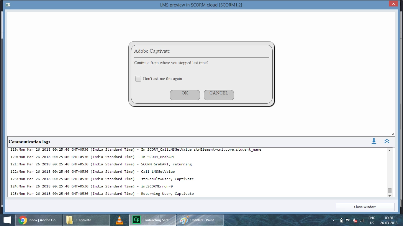Switch to Chrome Inbox taskbar item
The height and width of the screenshot is (226, 403).
[39, 220]
